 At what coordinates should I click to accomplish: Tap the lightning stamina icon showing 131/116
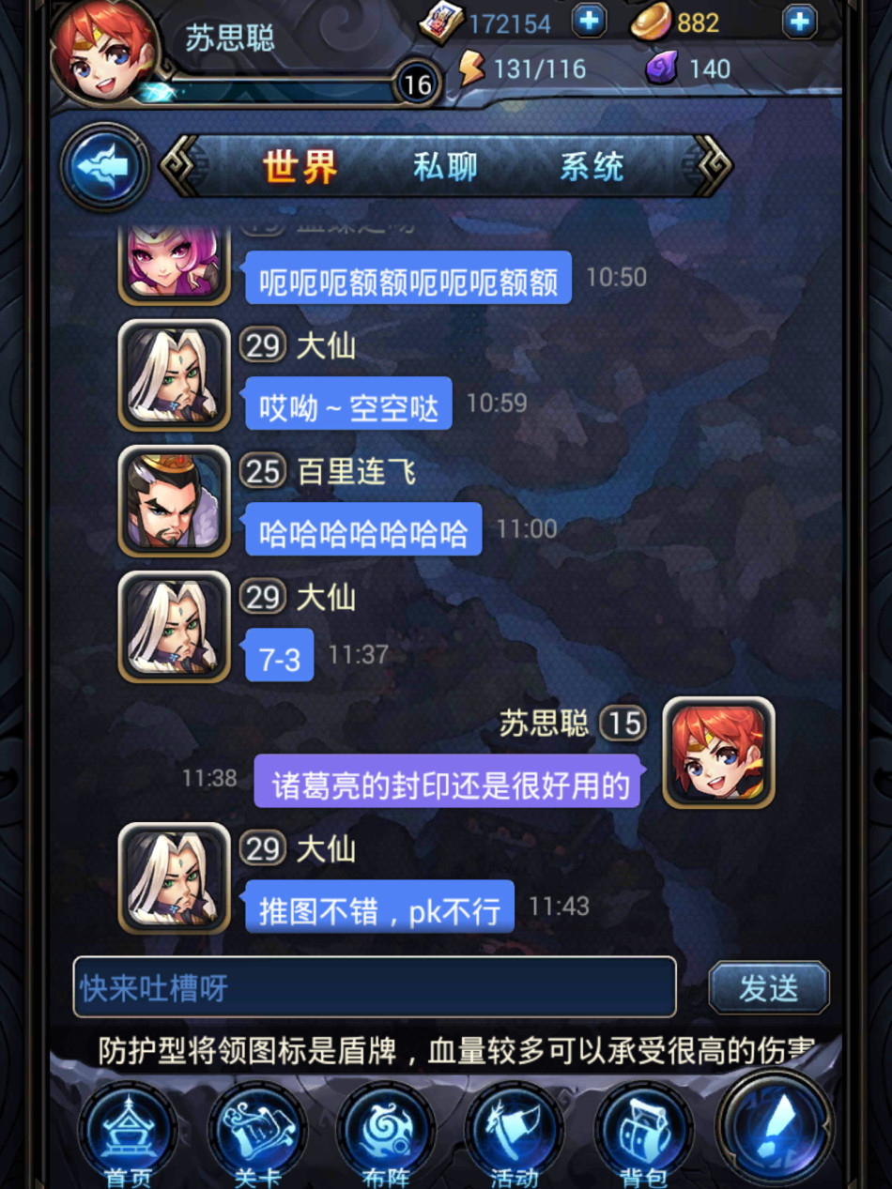471,69
